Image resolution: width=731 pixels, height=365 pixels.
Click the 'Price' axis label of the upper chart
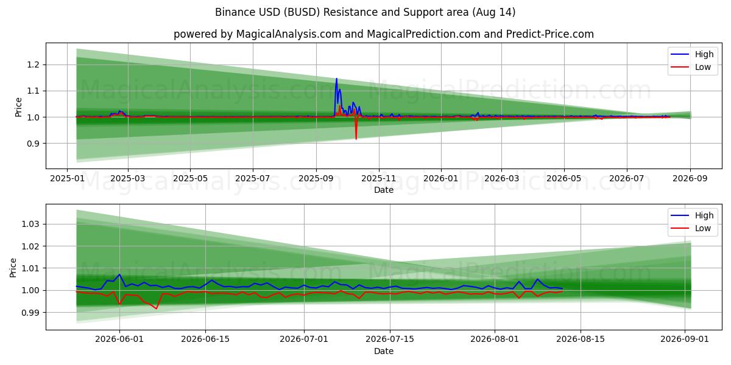[x=18, y=107]
